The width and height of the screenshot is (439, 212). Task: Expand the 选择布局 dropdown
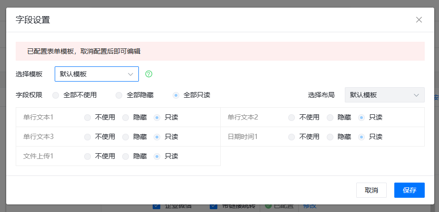(x=384, y=95)
